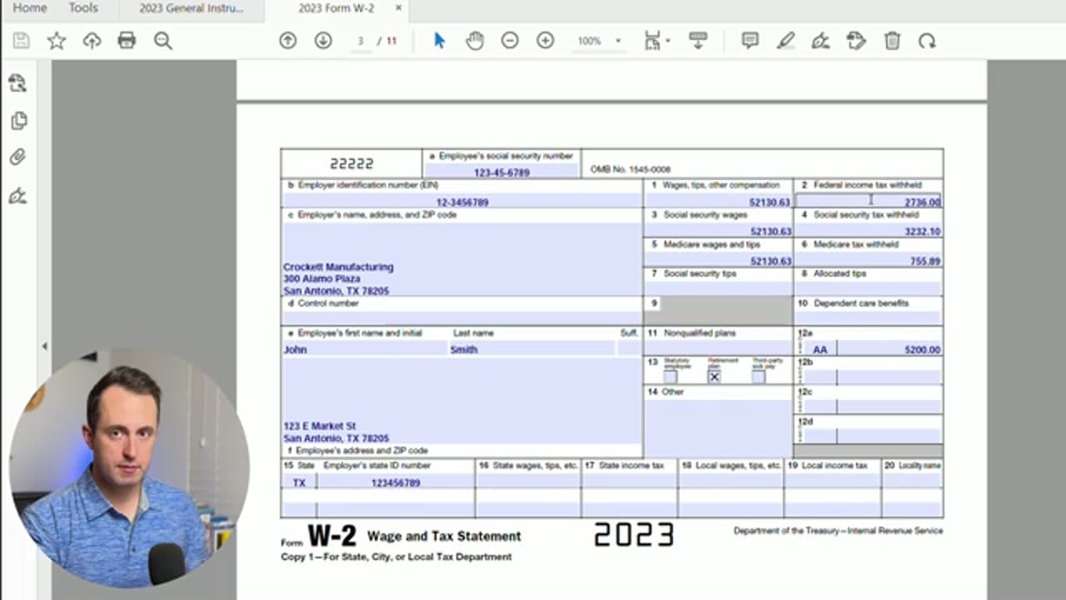Click the Nonqualified plans field
1066x600 pixels.
coord(719,347)
